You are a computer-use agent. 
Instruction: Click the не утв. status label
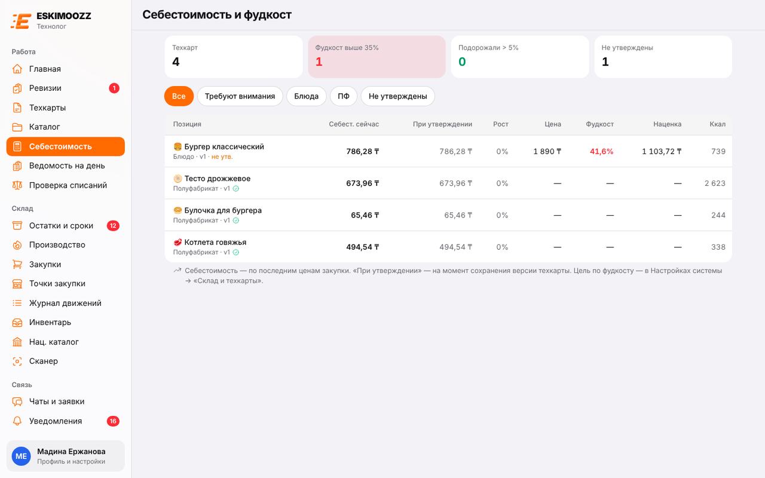222,157
